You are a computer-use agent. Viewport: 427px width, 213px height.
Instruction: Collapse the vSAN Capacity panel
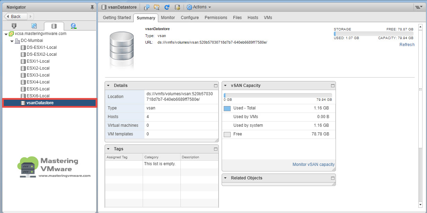pyautogui.click(x=225, y=86)
